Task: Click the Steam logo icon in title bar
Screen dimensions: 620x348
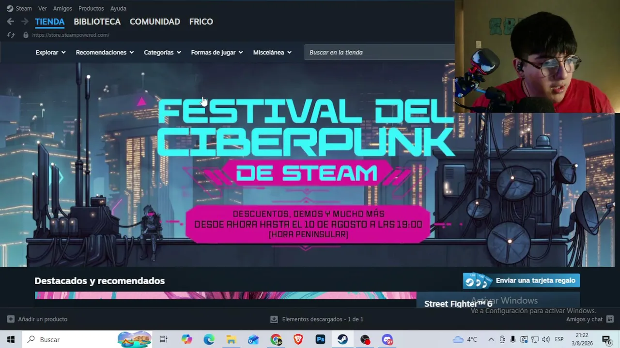Action: (10, 8)
